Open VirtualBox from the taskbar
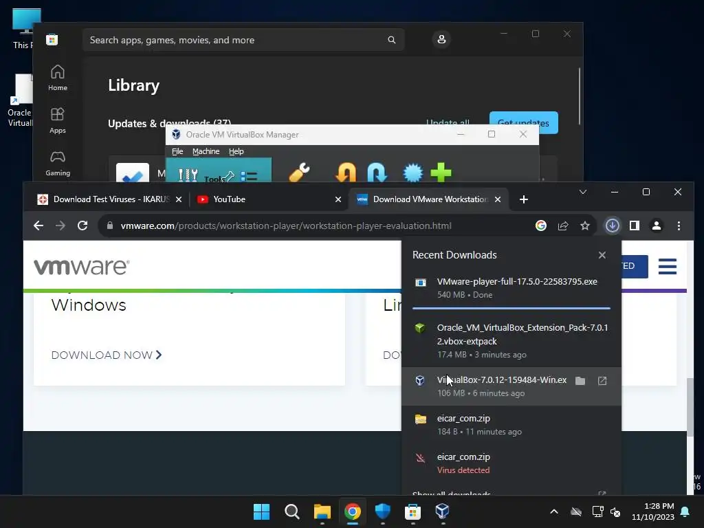This screenshot has width=704, height=528. (x=442, y=511)
